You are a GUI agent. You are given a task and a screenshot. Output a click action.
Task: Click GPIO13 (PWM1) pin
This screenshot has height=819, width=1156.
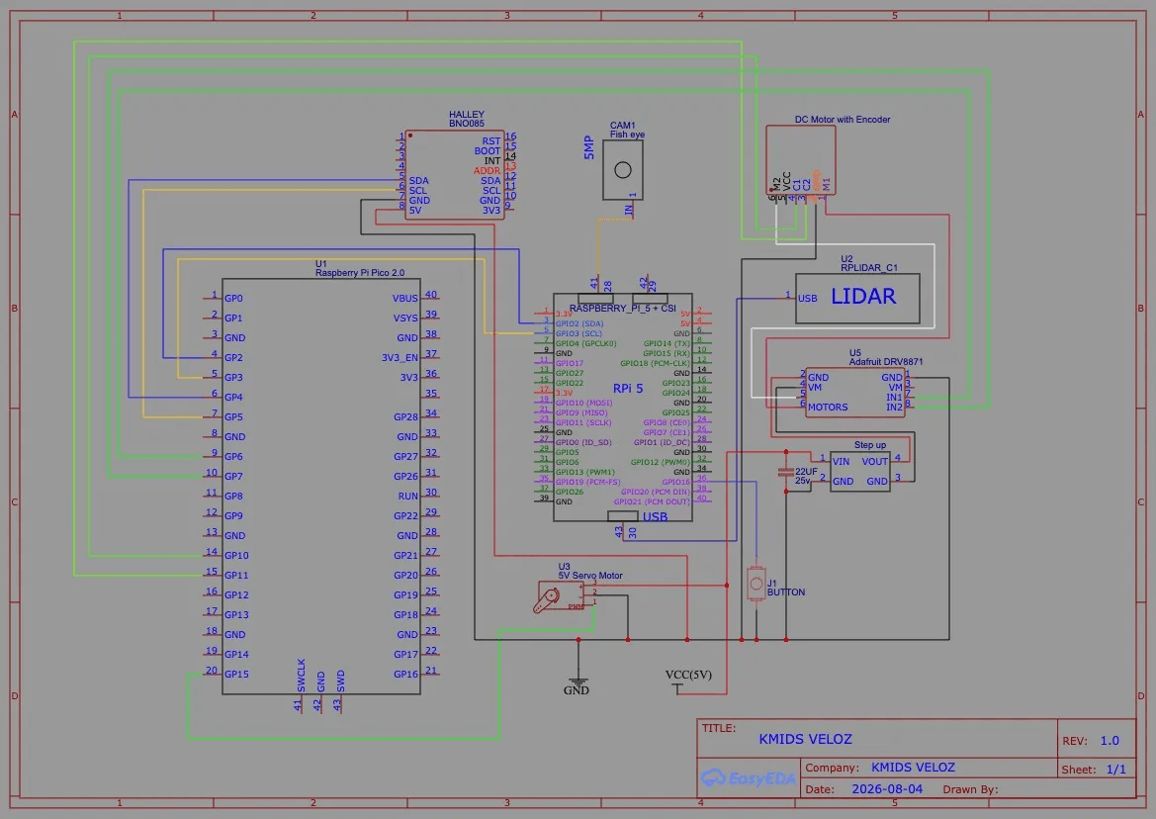pos(585,472)
